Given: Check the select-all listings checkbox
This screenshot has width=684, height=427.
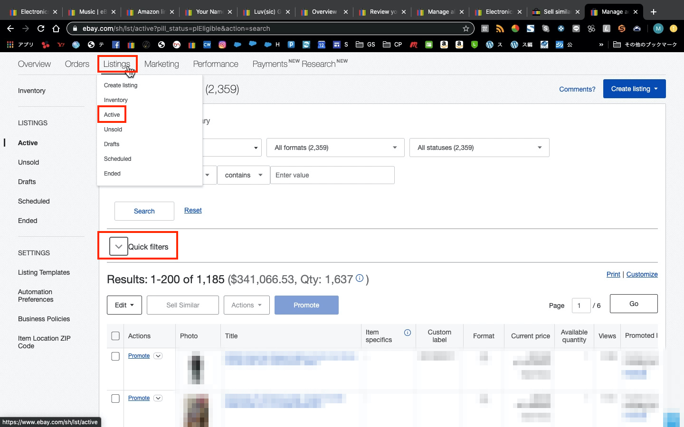Looking at the screenshot, I should pos(115,336).
